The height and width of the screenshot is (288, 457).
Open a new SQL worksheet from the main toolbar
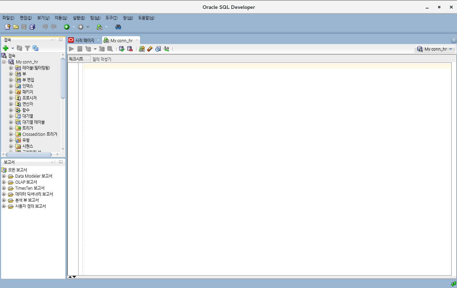pos(100,27)
